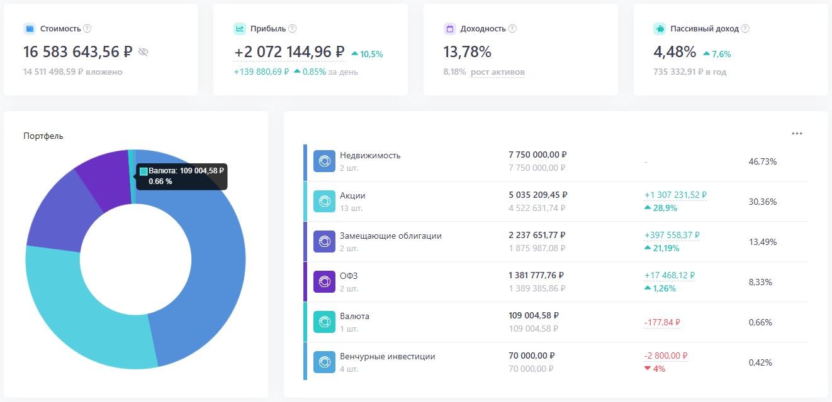
Task: Open the three-dots menu of the asset table
Action: (797, 133)
